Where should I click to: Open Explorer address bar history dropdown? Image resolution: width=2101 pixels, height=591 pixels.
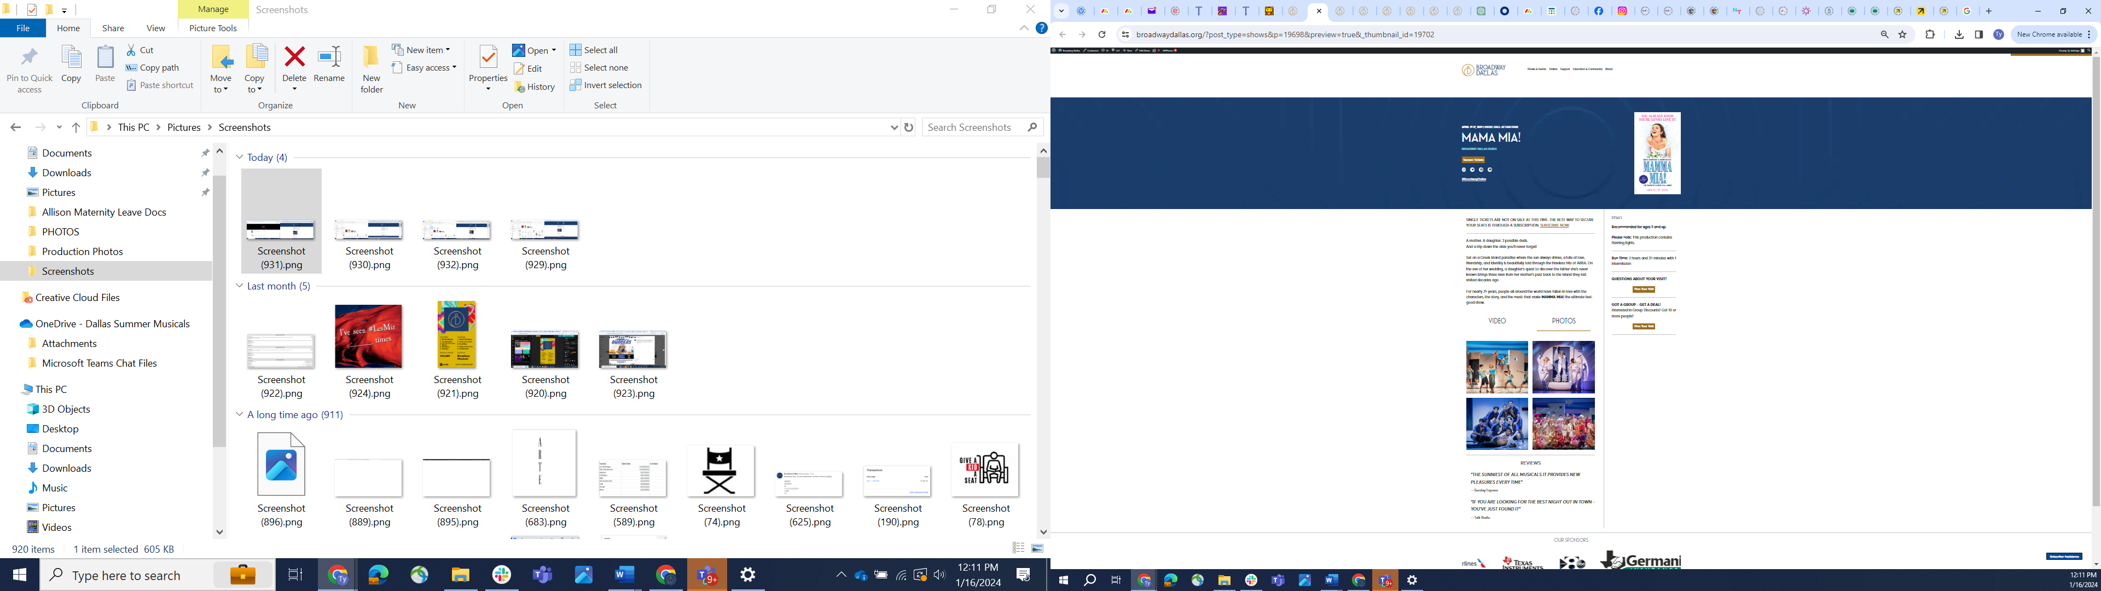click(x=894, y=128)
